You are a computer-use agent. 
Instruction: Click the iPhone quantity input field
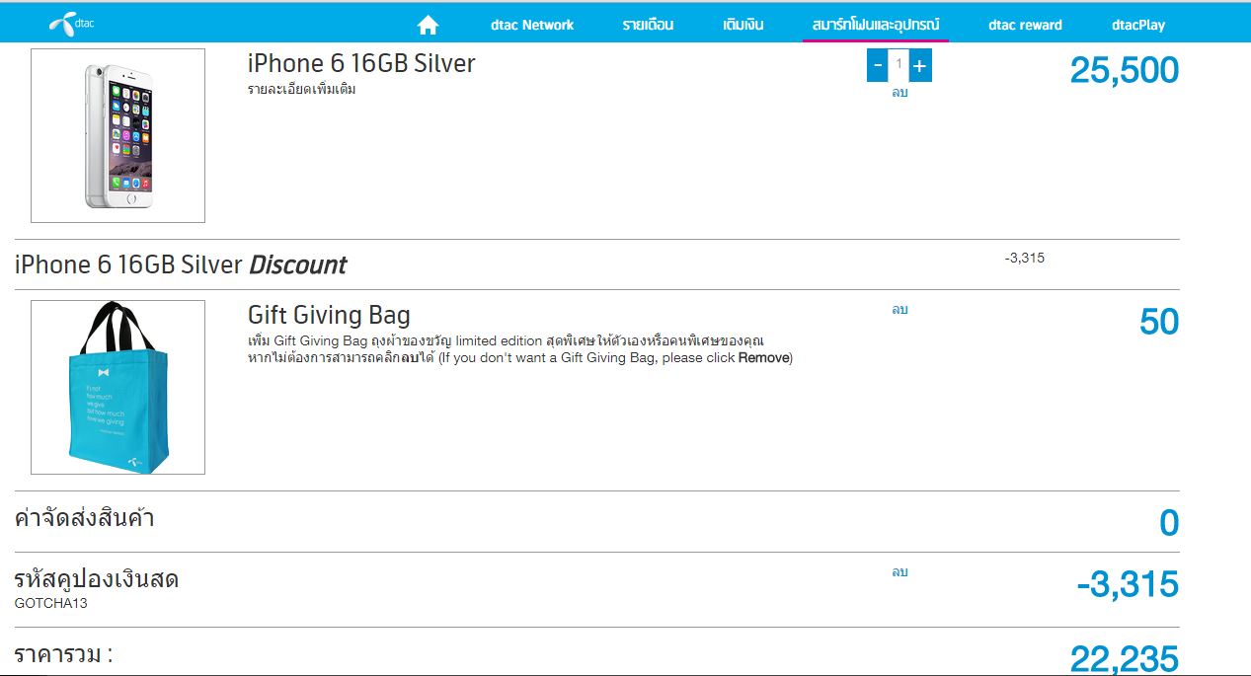[899, 65]
